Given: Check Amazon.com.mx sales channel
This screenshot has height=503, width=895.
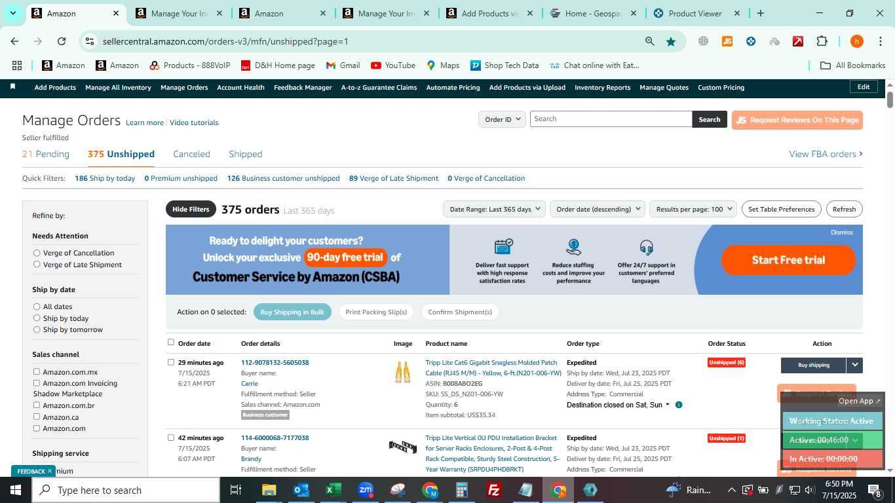Looking at the screenshot, I should (37, 372).
